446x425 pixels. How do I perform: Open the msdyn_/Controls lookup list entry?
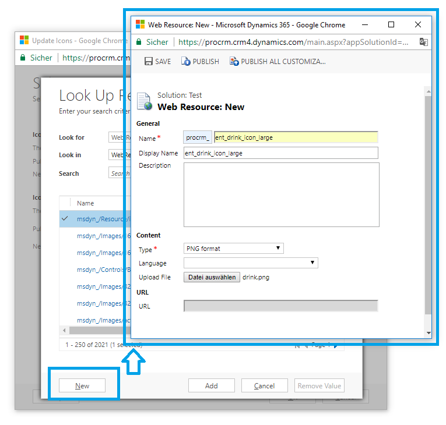(x=100, y=270)
